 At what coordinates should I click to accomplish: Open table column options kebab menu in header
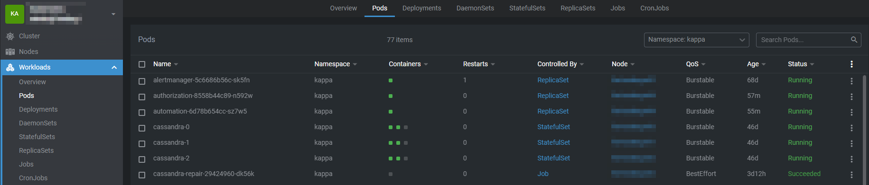pyautogui.click(x=851, y=64)
